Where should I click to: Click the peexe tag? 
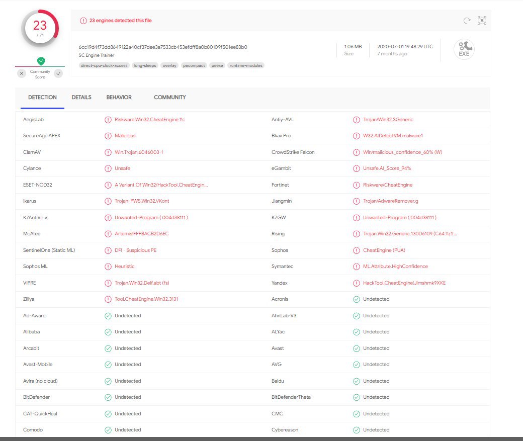pyautogui.click(x=217, y=66)
